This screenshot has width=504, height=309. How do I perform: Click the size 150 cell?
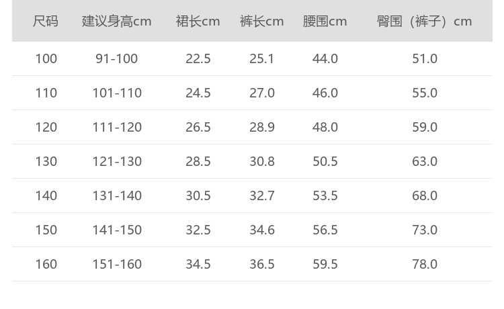tap(46, 230)
